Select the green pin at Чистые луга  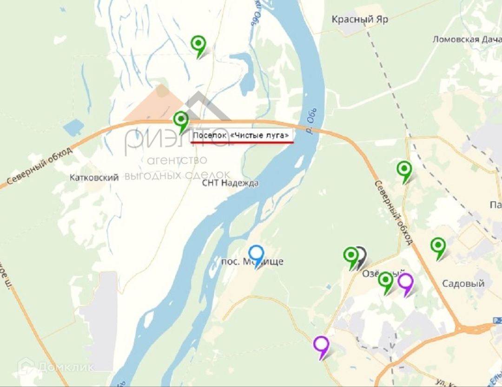(x=181, y=122)
